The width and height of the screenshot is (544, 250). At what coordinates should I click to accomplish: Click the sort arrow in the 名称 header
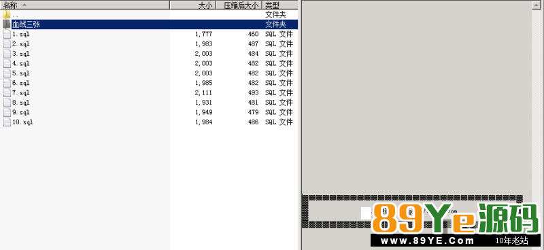click(x=24, y=5)
